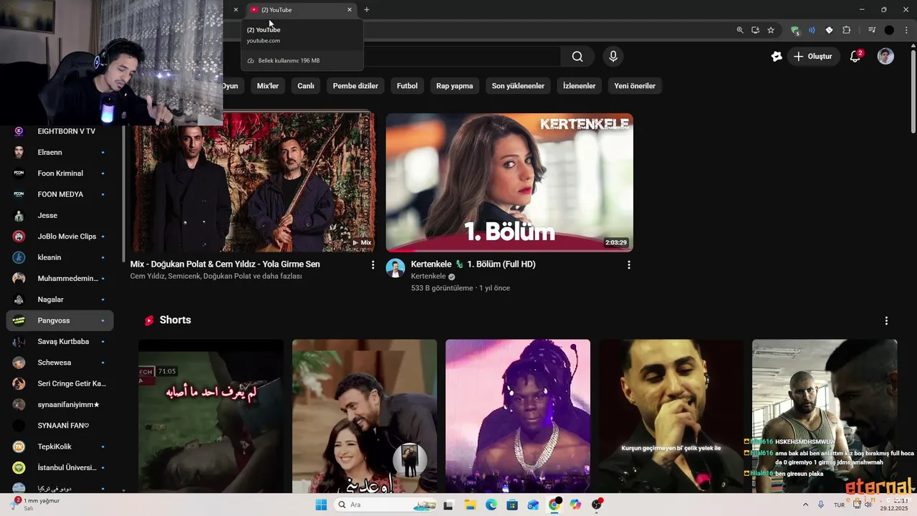Open options menu for Kertenkele 1. Bölüm video
The height and width of the screenshot is (516, 917).
pyautogui.click(x=629, y=264)
